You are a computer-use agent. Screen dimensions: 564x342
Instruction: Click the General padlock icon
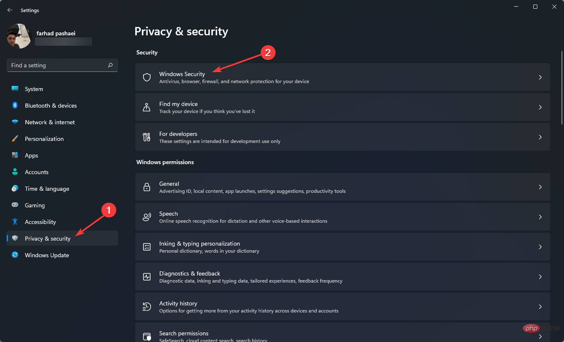pos(147,187)
